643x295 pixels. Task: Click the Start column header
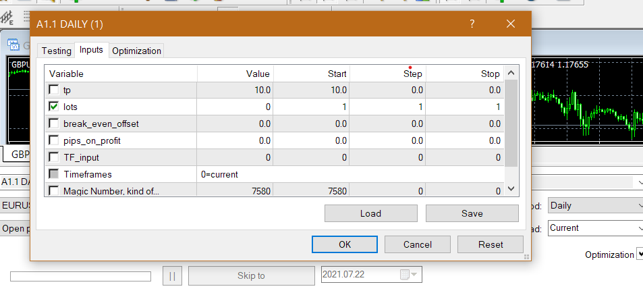[312, 74]
